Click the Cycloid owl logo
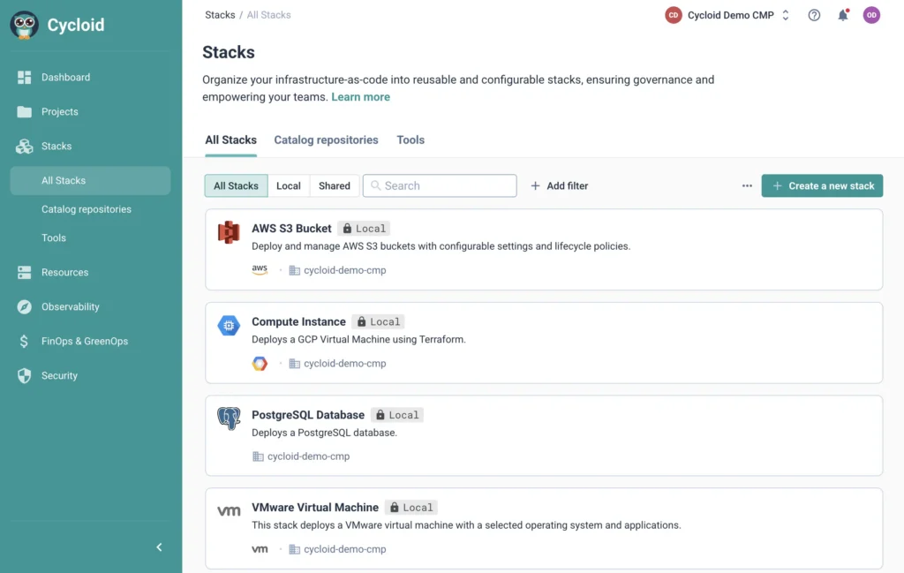The image size is (904, 573). click(25, 25)
